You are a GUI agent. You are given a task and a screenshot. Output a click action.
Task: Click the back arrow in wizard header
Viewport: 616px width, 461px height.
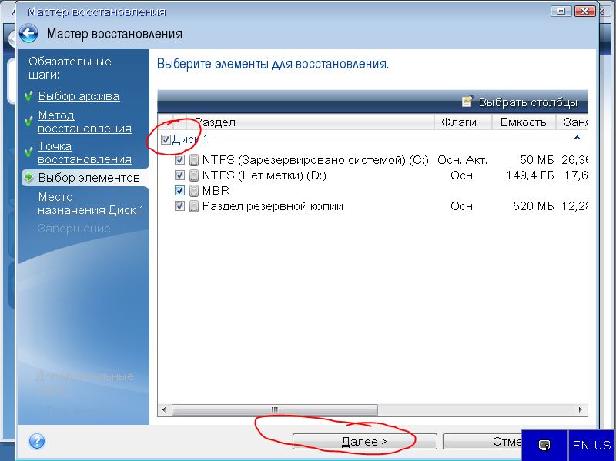[x=28, y=33]
